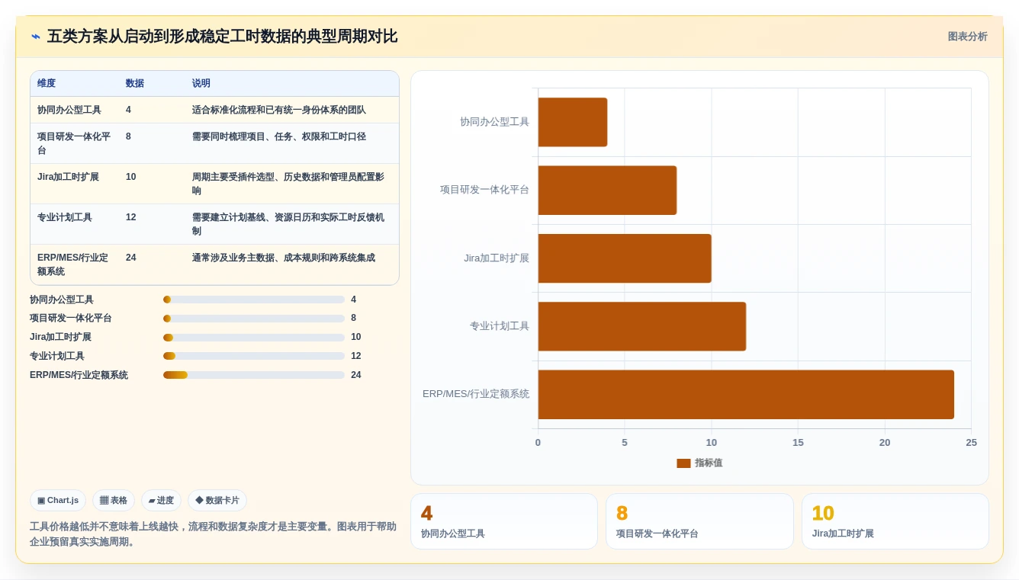The height and width of the screenshot is (580, 1019).
Task: Click the 项目研发一体化平台 table cell
Action: (75, 143)
